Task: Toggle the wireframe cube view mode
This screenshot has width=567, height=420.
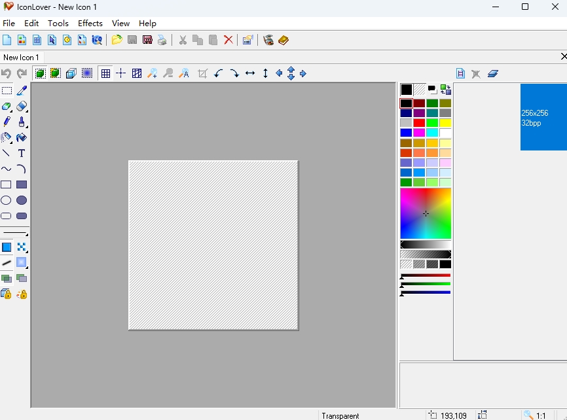Action: tap(71, 73)
